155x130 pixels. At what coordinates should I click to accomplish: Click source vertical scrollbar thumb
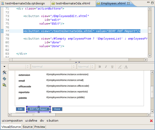[x=150, y=30]
